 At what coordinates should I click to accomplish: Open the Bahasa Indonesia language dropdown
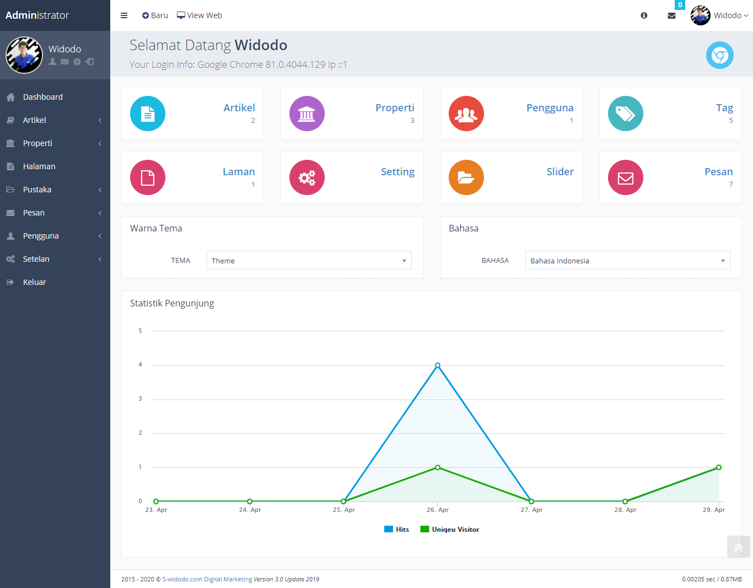click(627, 261)
